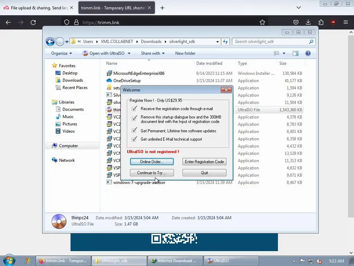Image resolution: width=354 pixels, height=266 pixels.
Task: Sort files by Date modified column
Action: [214, 63]
